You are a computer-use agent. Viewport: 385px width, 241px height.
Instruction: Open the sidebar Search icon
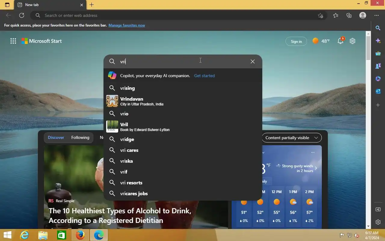[x=378, y=28]
